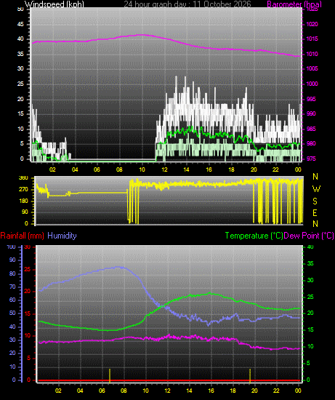335x400 pixels.
Task: Click the '975' barometer axis value
Action: (311, 159)
